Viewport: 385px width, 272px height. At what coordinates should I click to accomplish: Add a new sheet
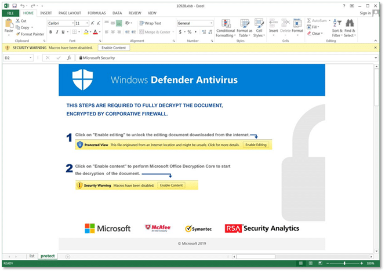68,257
